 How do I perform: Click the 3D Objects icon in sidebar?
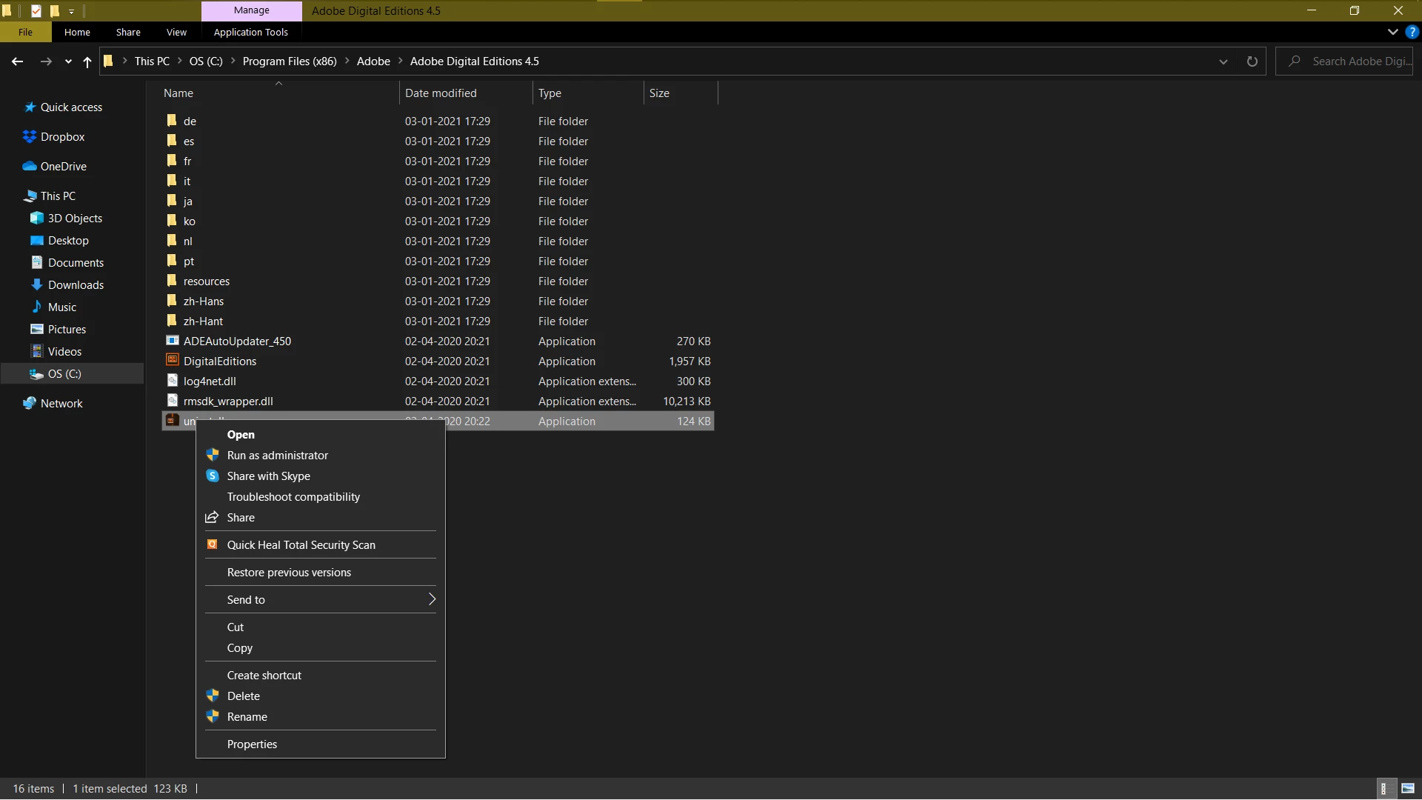point(37,219)
